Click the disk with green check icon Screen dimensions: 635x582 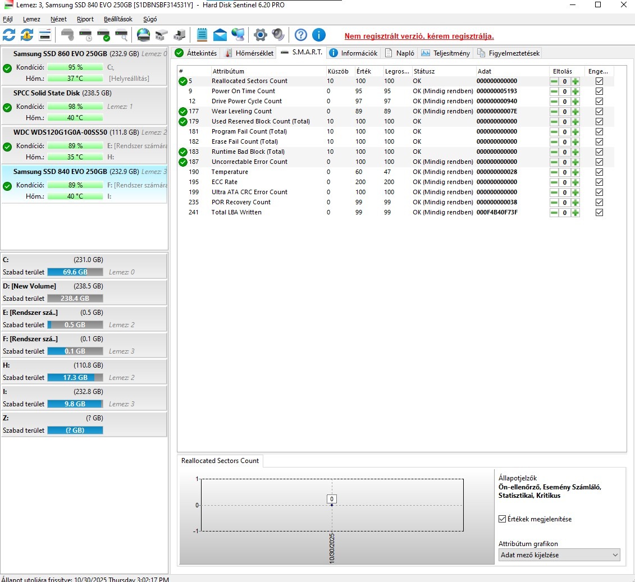click(x=104, y=35)
